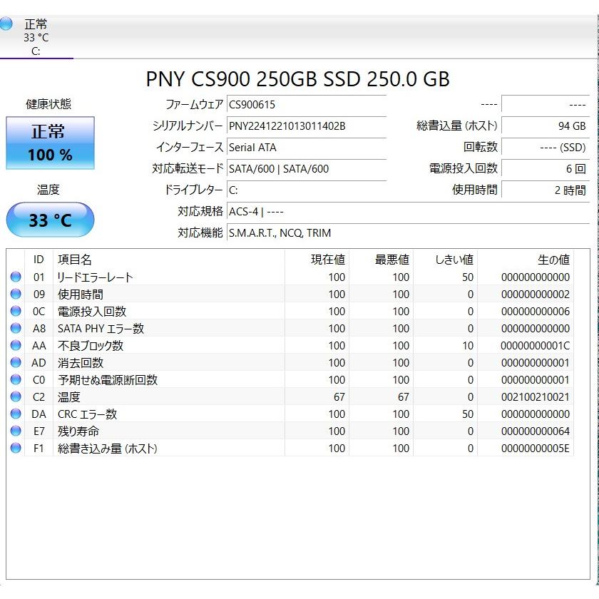This screenshot has height=599, width=599.
Task: Click the status orb on row C2
Action: tap(16, 396)
